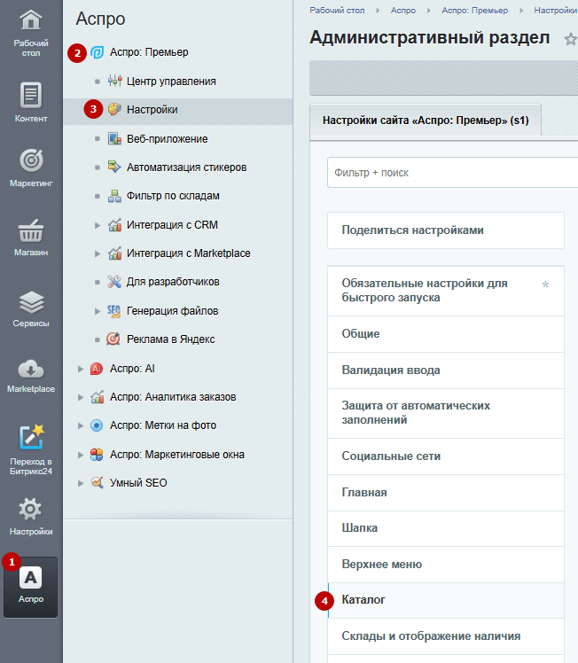Viewport: 578px width, 663px height.
Task: Click the red Аспро: AI icon
Action: point(97,369)
